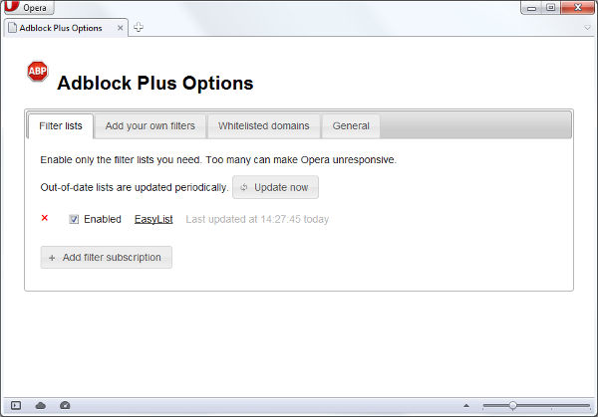
Task: Open a new tab with plus icon
Action: (x=139, y=27)
